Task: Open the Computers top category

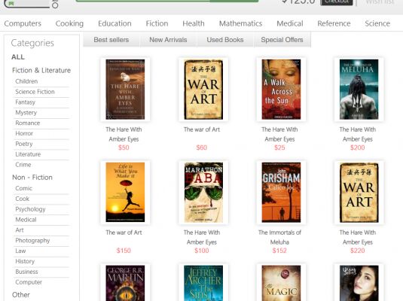Action: pyautogui.click(x=23, y=23)
